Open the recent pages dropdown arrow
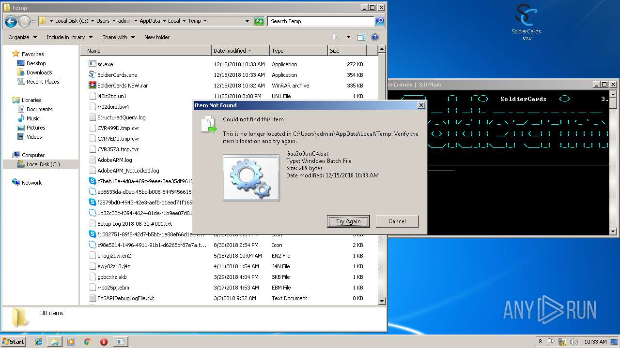The image size is (620, 348). pos(33,22)
